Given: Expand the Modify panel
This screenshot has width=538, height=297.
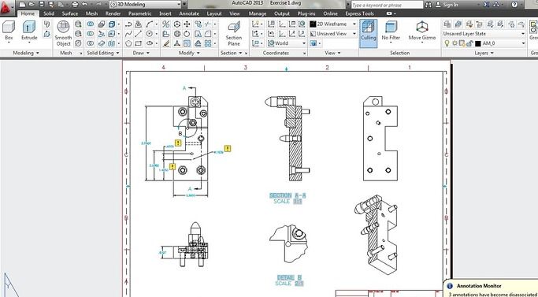Looking at the screenshot, I should 189,53.
